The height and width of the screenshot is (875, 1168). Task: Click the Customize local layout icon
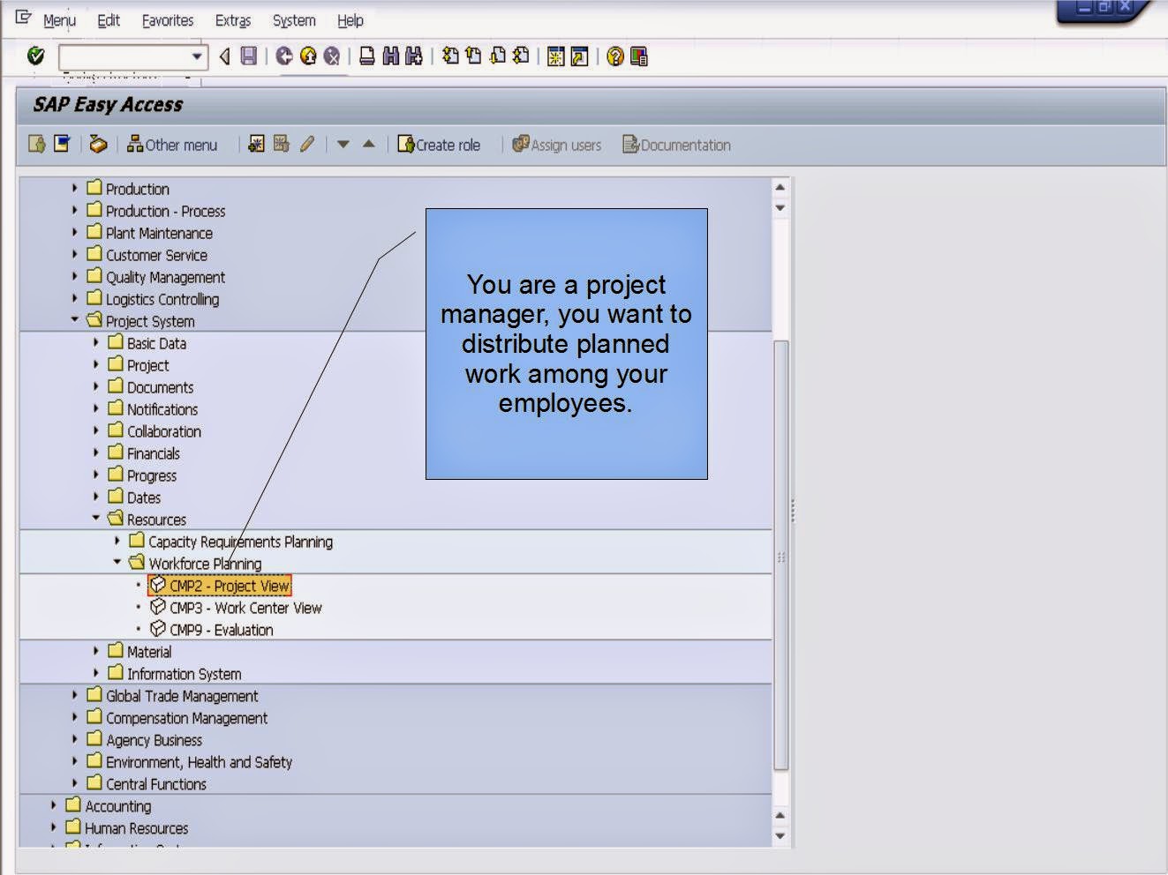(x=638, y=56)
